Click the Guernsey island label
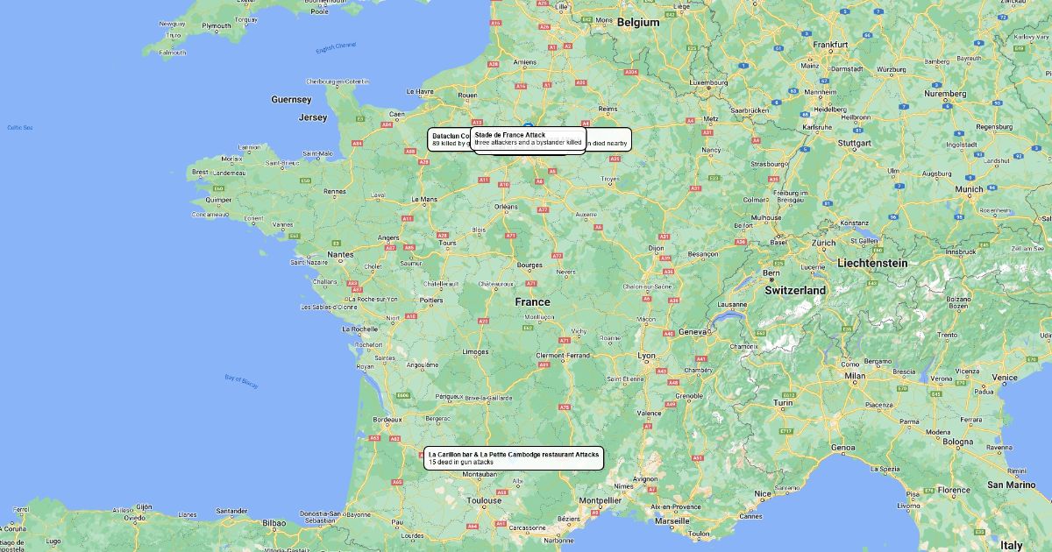The image size is (1052, 552). [x=291, y=100]
